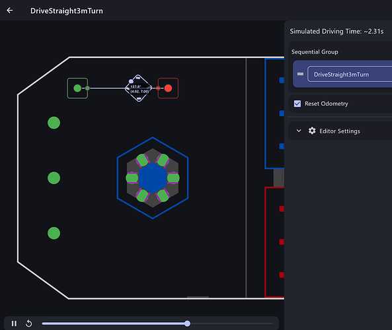This screenshot has height=330, width=392.
Task: Grab the drag handle beside DriveStraight3mTurn
Action: [300, 74]
